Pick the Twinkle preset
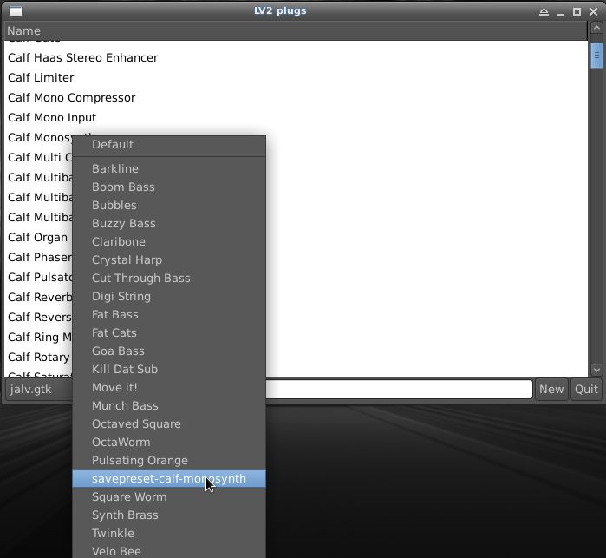Image resolution: width=606 pixels, height=558 pixels. tap(169, 533)
